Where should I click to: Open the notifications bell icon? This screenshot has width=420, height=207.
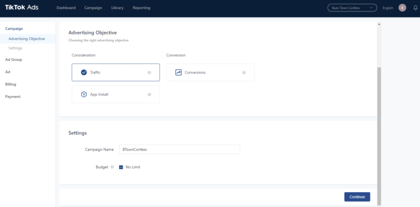point(415,8)
